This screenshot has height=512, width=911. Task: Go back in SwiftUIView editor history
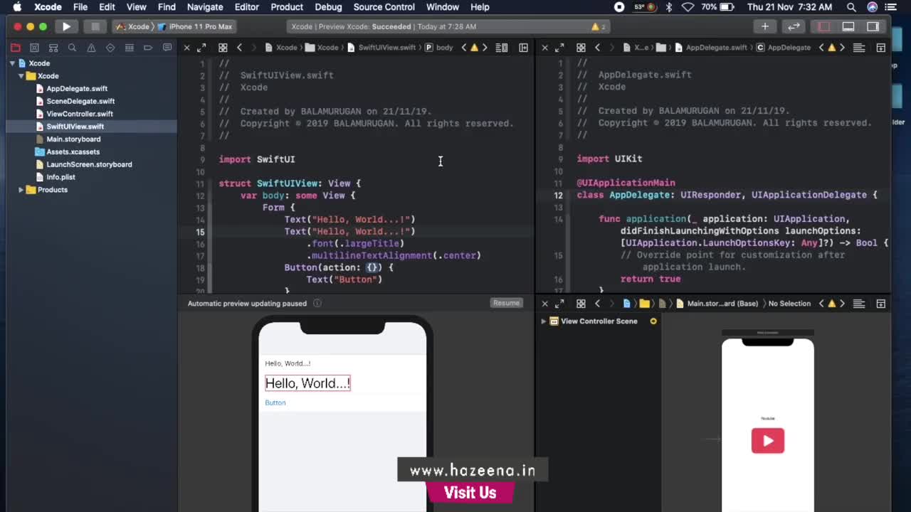point(239,48)
